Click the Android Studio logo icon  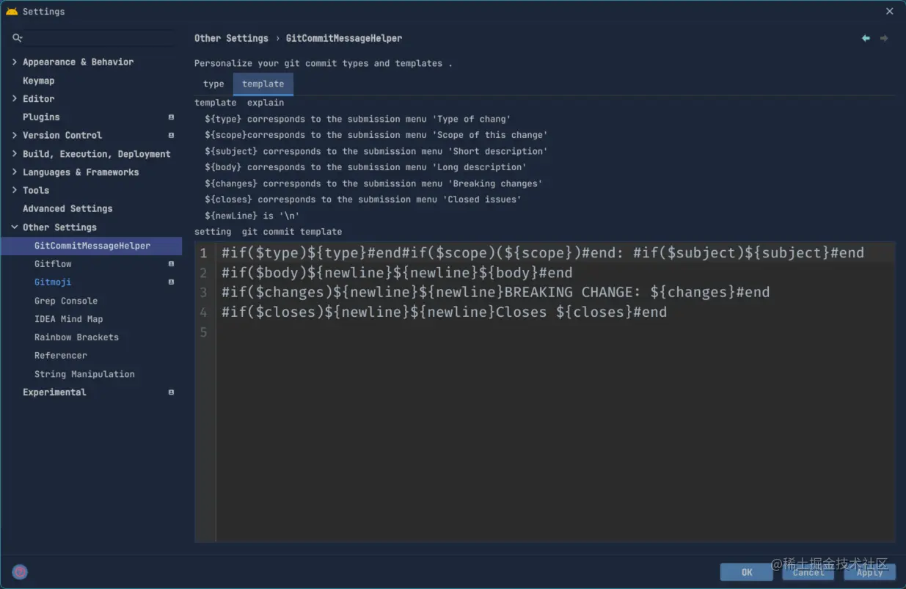coord(11,11)
